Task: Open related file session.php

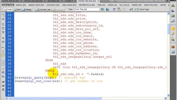Action: (x=21, y=5)
